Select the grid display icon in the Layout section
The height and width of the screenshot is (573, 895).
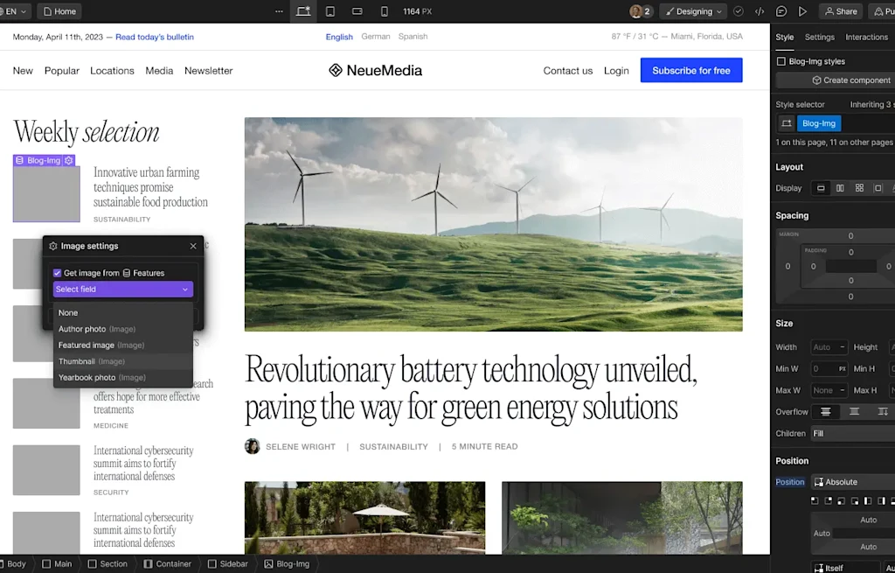click(x=860, y=187)
